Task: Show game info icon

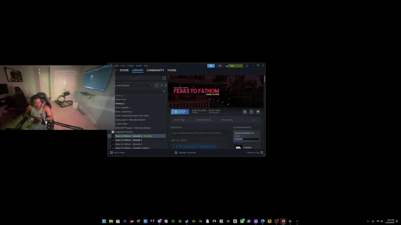Action: pos(251,112)
